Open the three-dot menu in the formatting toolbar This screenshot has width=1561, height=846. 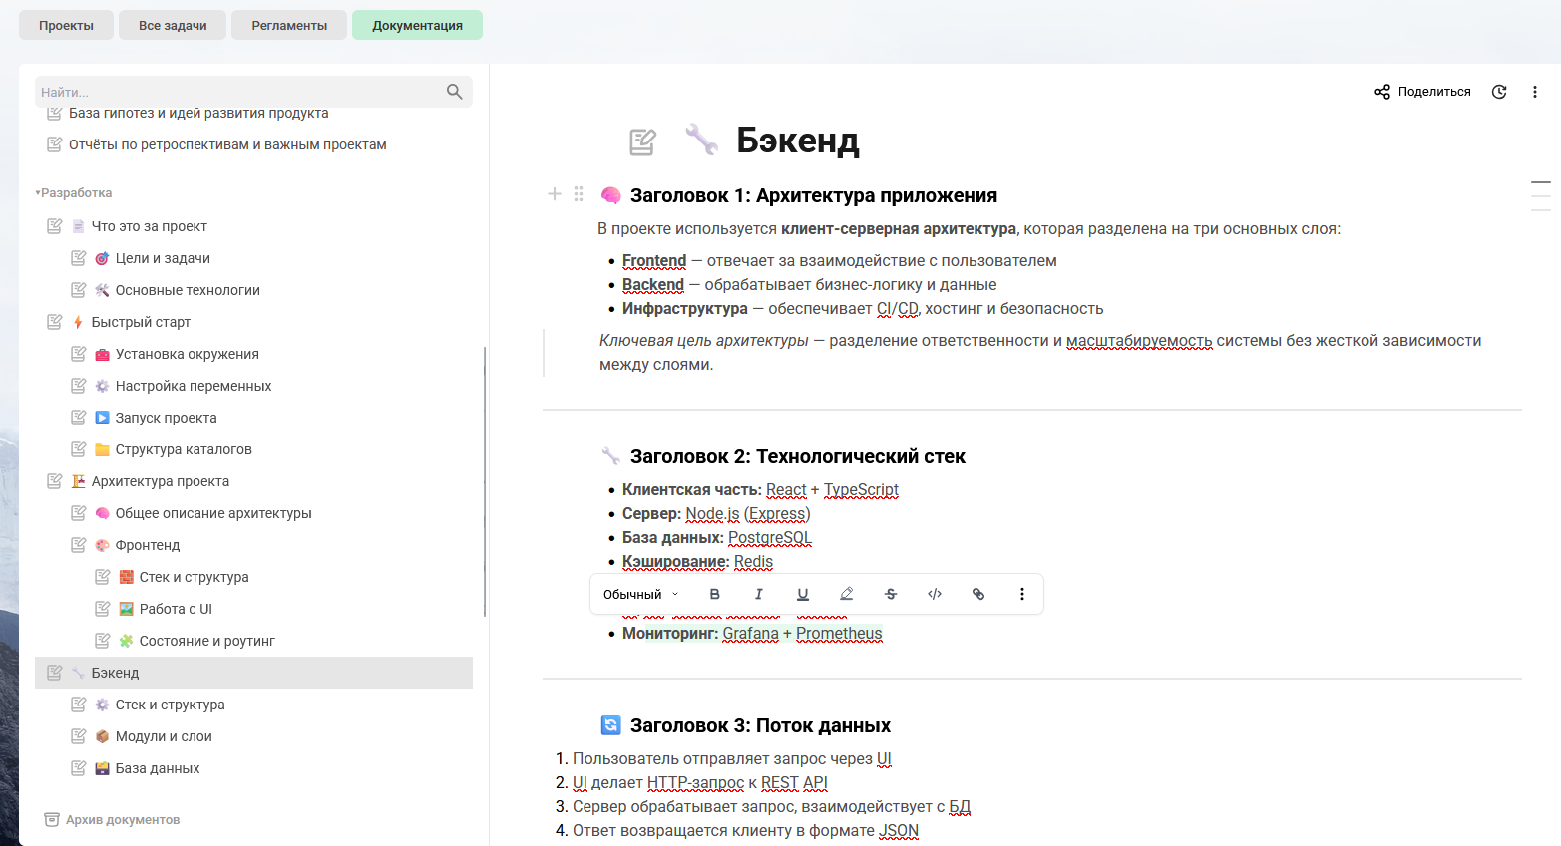(1021, 593)
